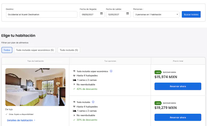Click X icon beside second No reembolsable
This screenshot has width=207, height=126.
click(74, 115)
